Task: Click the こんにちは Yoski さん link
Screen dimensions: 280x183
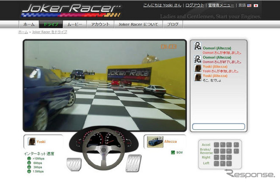Action: [162, 5]
